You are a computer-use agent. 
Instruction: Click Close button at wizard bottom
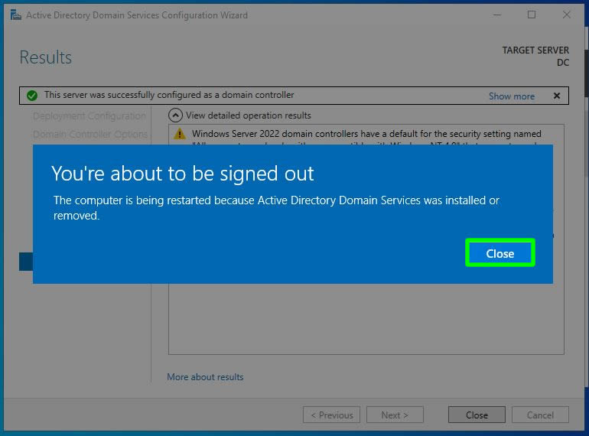(x=476, y=415)
